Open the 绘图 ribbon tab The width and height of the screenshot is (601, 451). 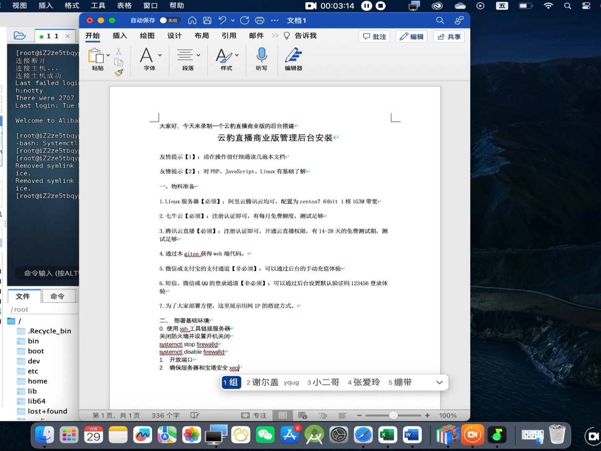pos(147,36)
